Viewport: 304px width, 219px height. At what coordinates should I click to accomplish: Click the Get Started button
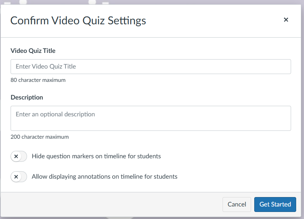[x=275, y=204]
